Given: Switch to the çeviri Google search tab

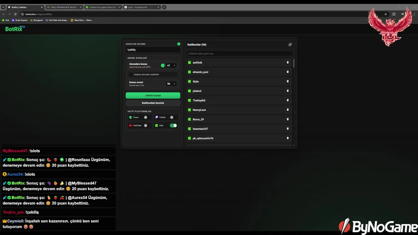Looking at the screenshot, I should (141, 7).
